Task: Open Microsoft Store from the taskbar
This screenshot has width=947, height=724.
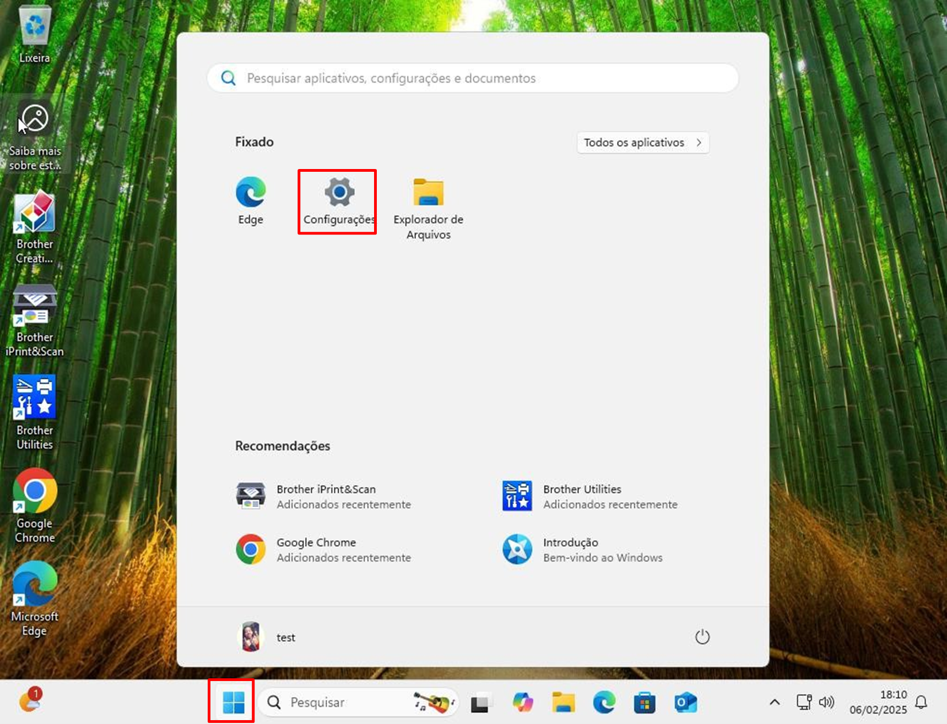Action: click(645, 703)
